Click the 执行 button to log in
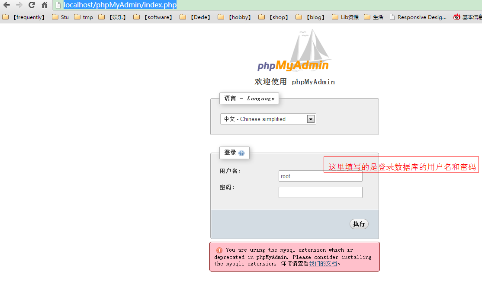This screenshot has width=482, height=294. (359, 224)
